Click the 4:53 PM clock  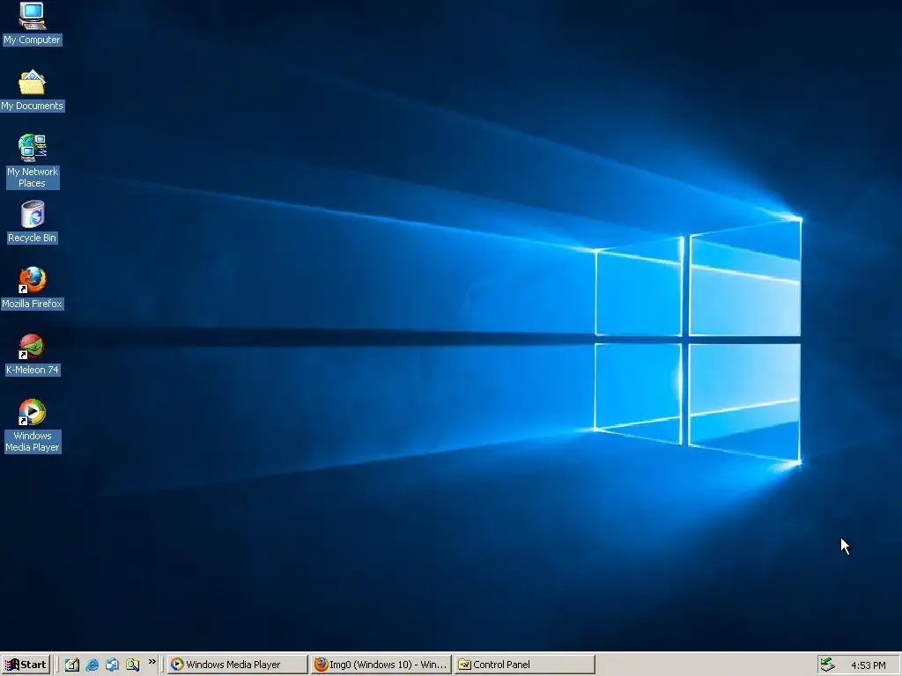tap(868, 665)
